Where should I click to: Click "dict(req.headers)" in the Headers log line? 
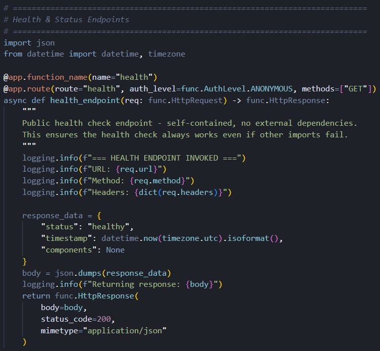point(178,192)
